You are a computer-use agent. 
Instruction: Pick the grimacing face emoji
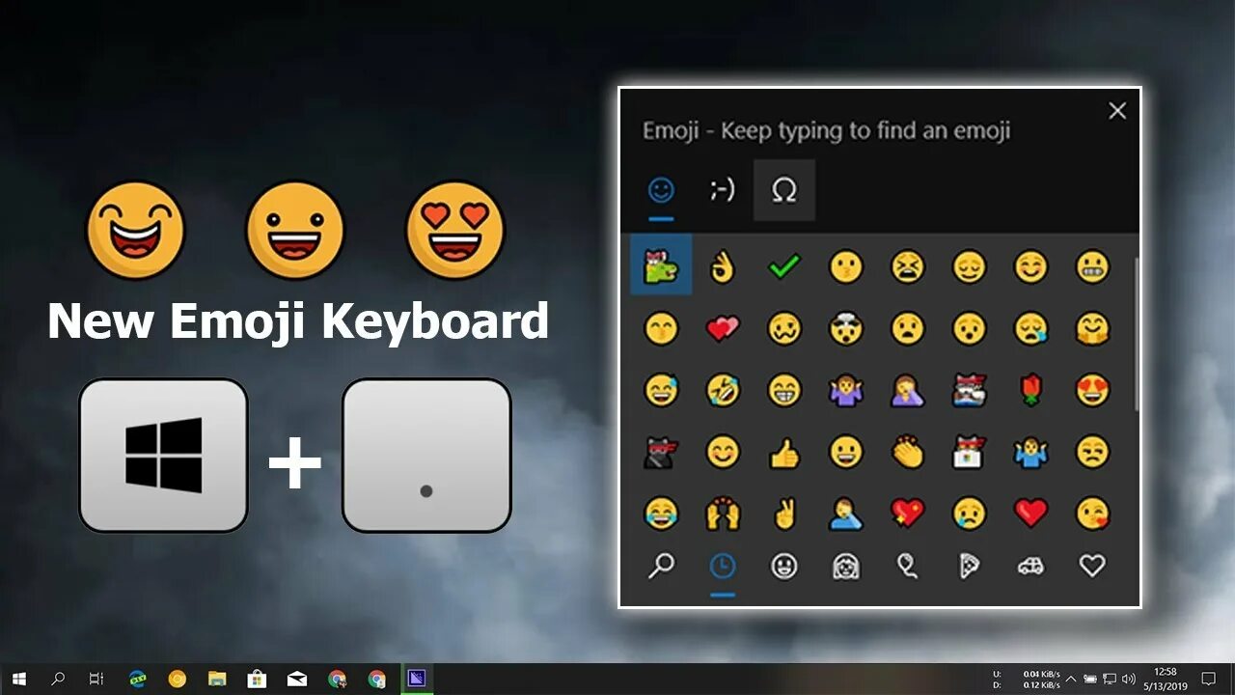[1092, 266]
